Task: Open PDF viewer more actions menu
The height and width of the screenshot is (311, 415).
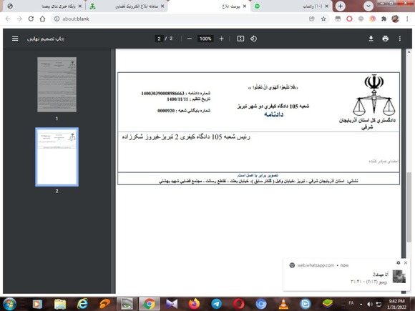Action: 400,39
